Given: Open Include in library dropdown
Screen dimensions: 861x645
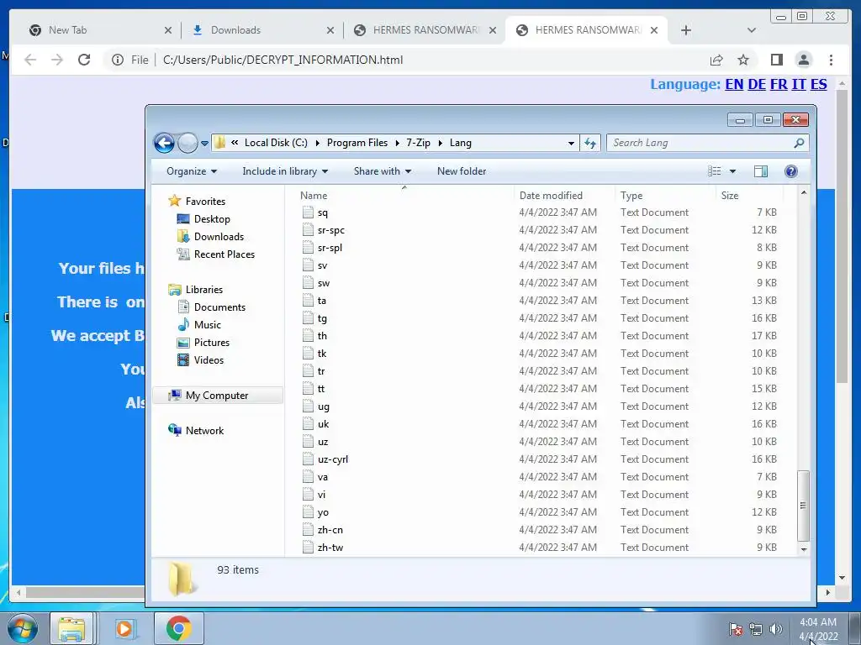Looking at the screenshot, I should coord(285,171).
